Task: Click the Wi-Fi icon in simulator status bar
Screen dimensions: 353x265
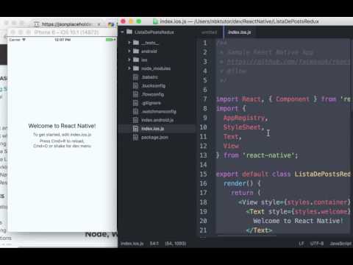Action: click(24, 40)
